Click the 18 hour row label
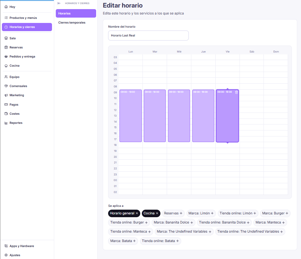This screenshot has width=301, height=259. tap(115, 145)
